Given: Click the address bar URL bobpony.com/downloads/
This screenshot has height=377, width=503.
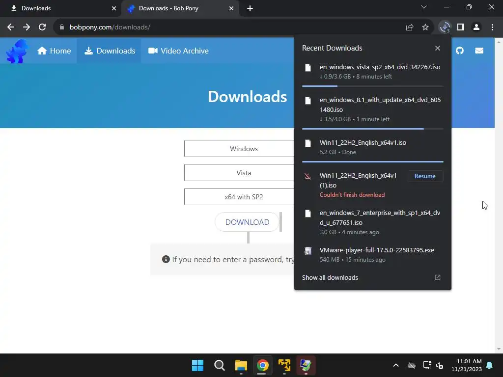Looking at the screenshot, I should point(110,27).
